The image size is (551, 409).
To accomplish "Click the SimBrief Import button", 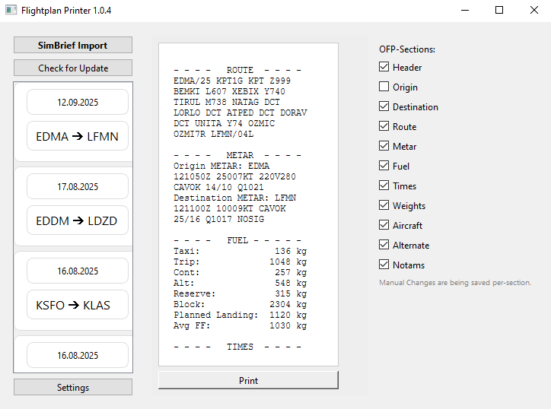I will [x=73, y=45].
